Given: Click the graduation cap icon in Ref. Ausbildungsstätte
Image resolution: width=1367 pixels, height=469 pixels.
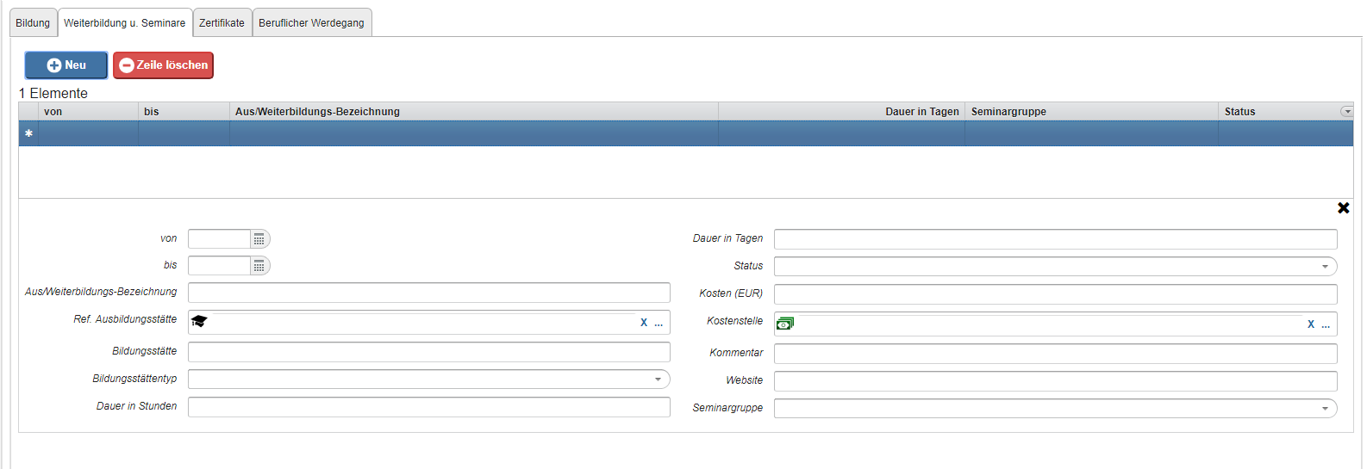Looking at the screenshot, I should tap(199, 322).
